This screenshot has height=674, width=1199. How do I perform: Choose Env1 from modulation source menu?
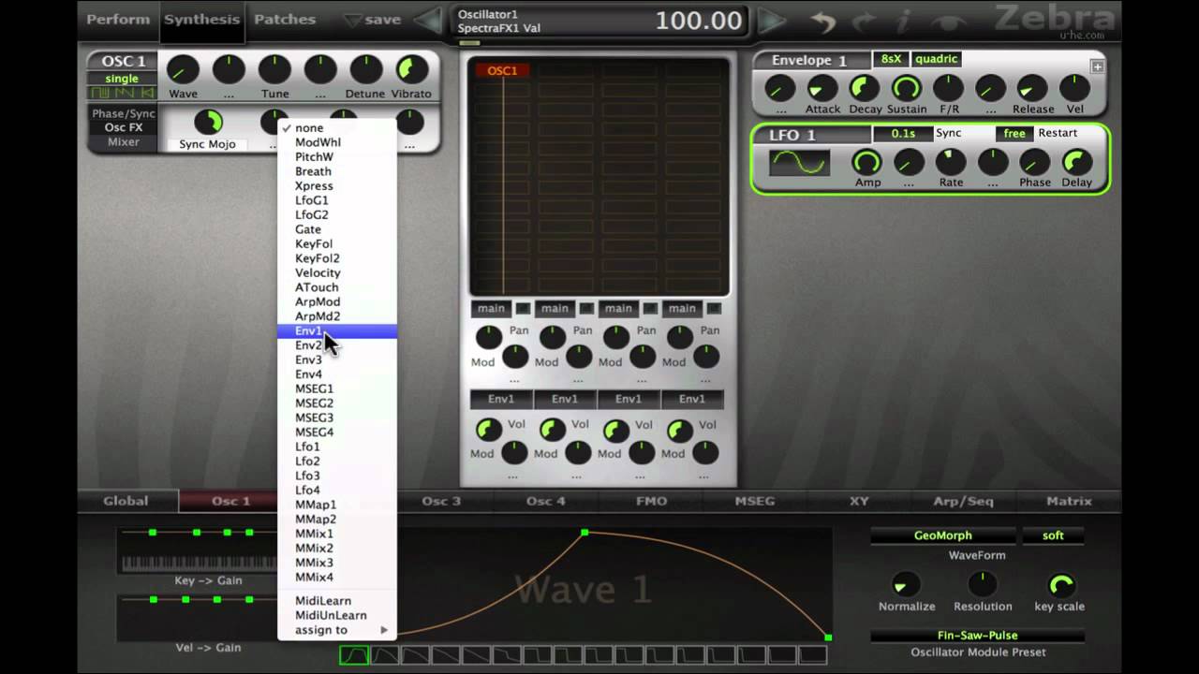coord(337,331)
